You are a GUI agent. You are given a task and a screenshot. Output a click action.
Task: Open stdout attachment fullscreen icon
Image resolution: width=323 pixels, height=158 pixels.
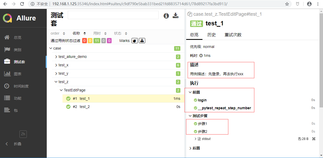pyautogui.click(x=314, y=139)
